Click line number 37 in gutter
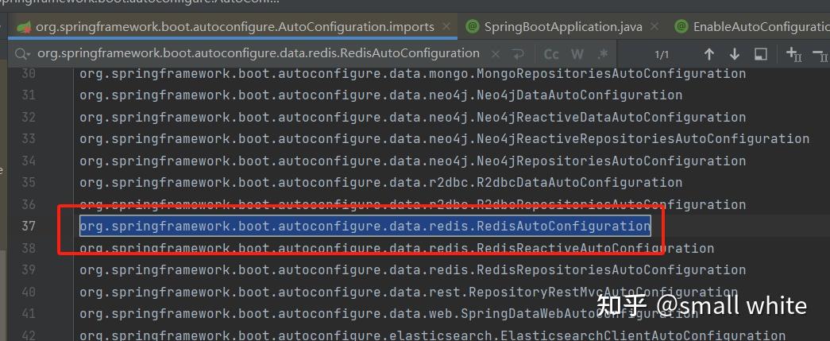This screenshot has height=341, width=830. coord(29,227)
